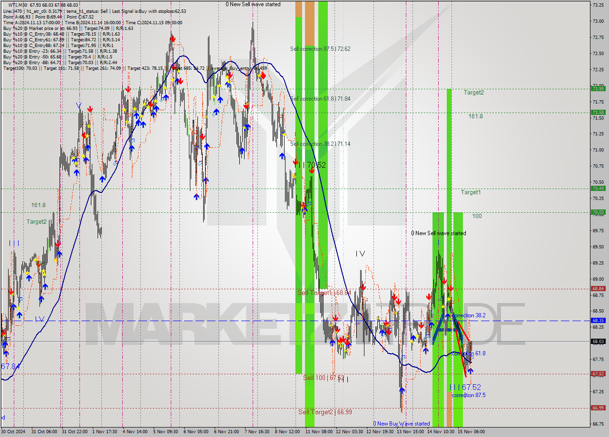Image resolution: width=609 pixels, height=437 pixels.
Task: Click the '30 Oct 2024' date label
Action: (14, 432)
